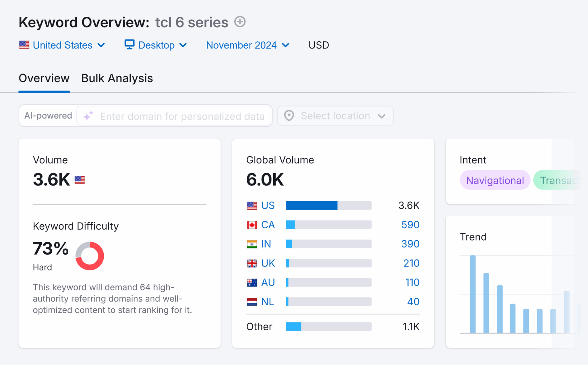Click the Navigational intent badge

tap(495, 180)
